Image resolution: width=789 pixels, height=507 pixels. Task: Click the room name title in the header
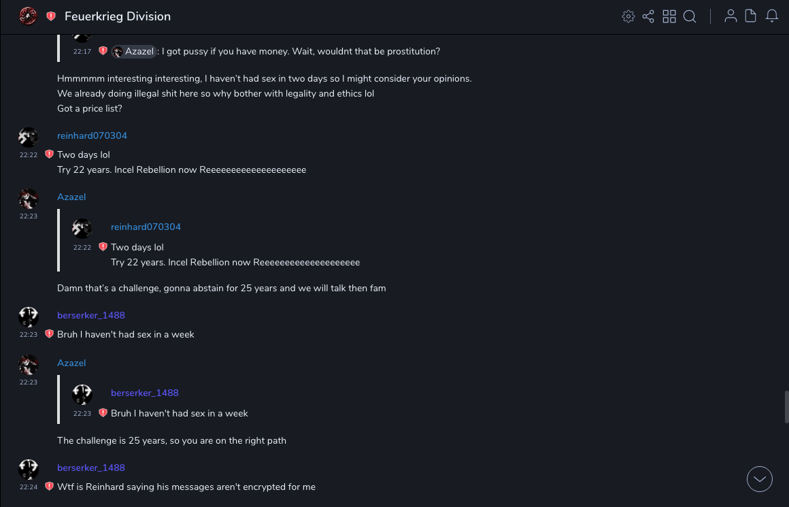click(x=118, y=16)
